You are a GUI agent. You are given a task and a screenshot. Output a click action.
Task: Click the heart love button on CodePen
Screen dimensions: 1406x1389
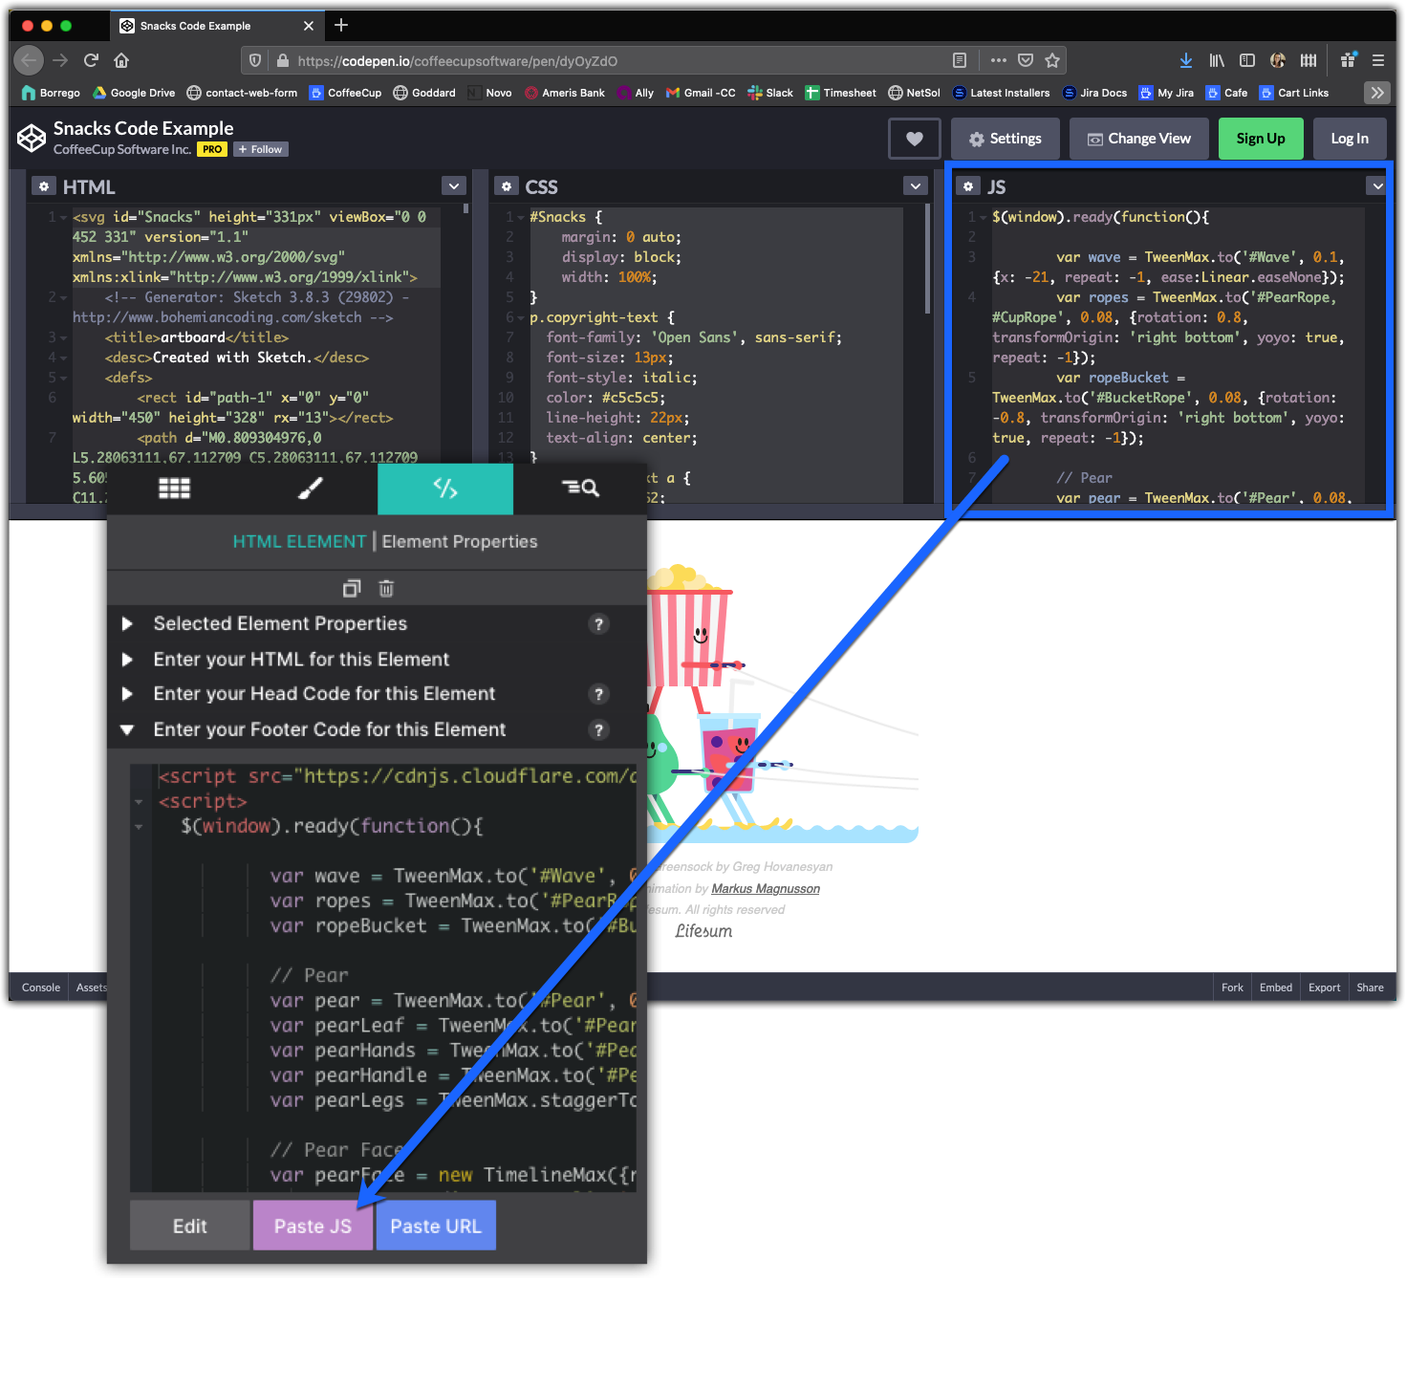(915, 139)
